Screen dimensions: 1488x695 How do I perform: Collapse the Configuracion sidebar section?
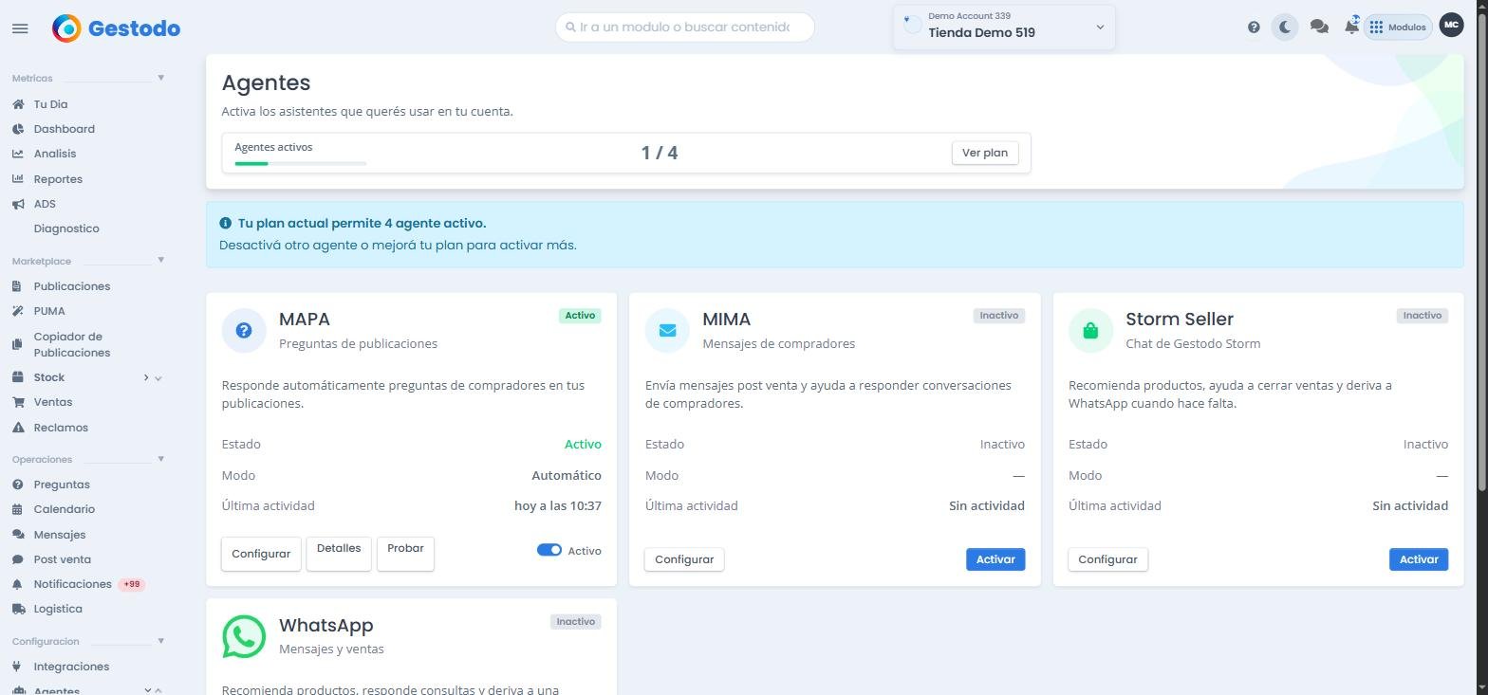point(160,641)
